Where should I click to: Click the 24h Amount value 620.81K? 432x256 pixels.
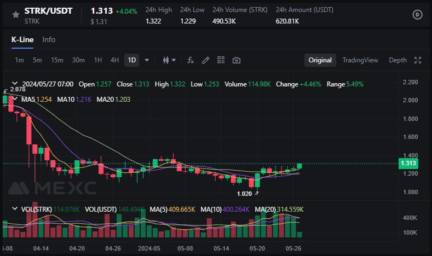(287, 21)
